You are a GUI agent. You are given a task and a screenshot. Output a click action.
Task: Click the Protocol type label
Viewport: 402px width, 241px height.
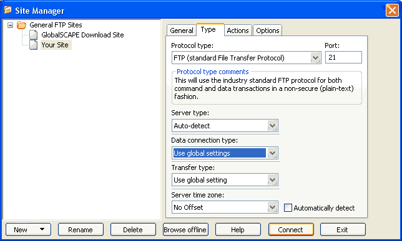192,45
